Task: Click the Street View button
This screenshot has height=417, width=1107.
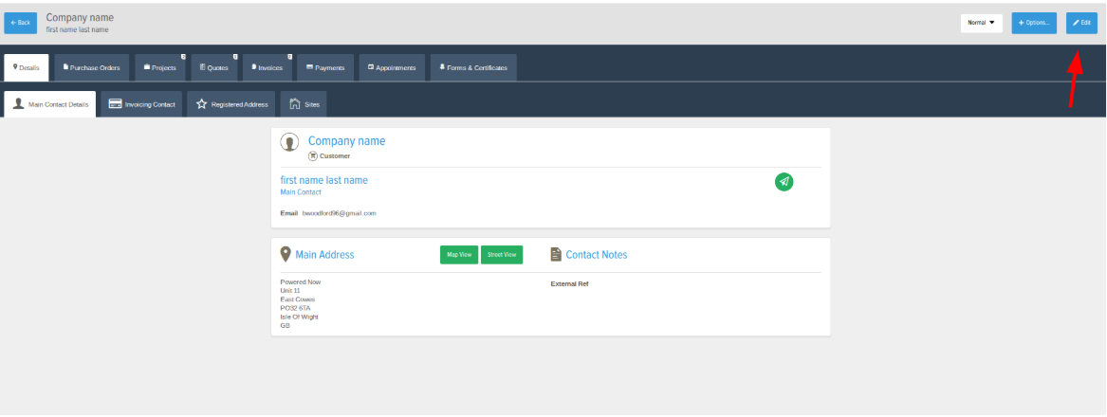Action: 502,255
